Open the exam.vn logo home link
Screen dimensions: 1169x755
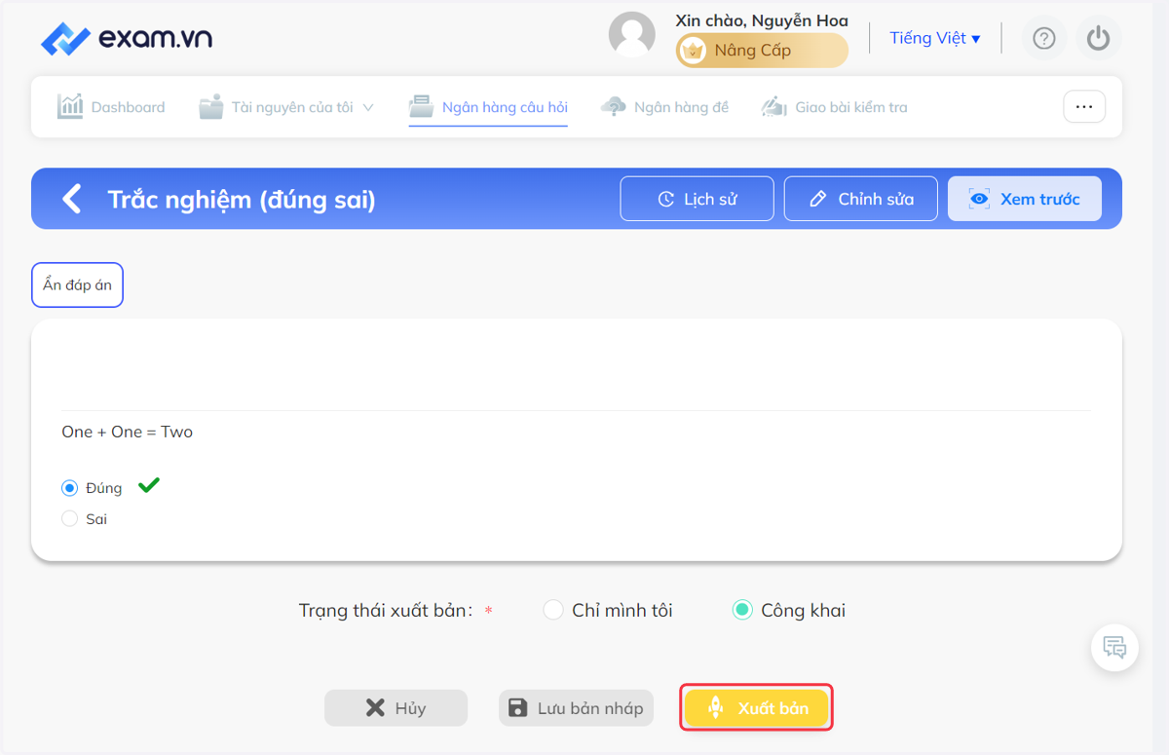(127, 39)
